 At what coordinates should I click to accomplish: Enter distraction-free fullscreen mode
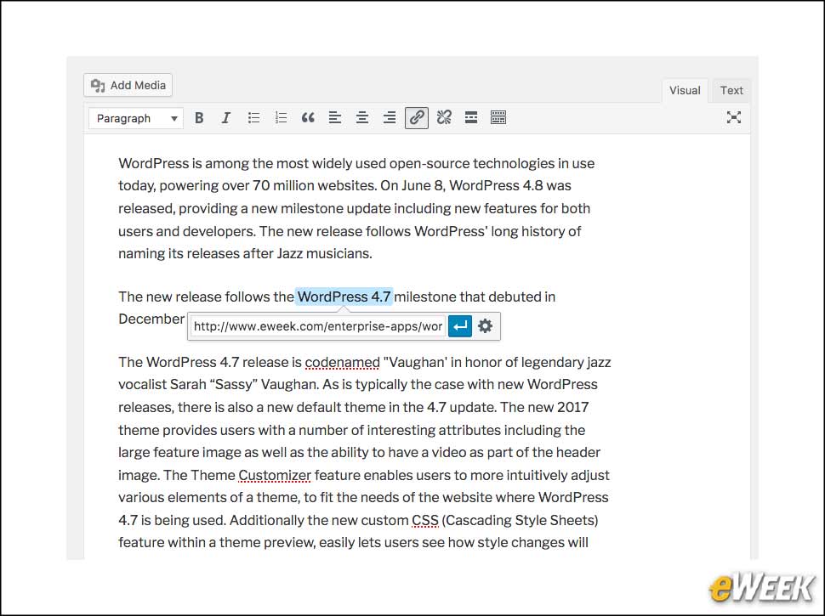(733, 117)
